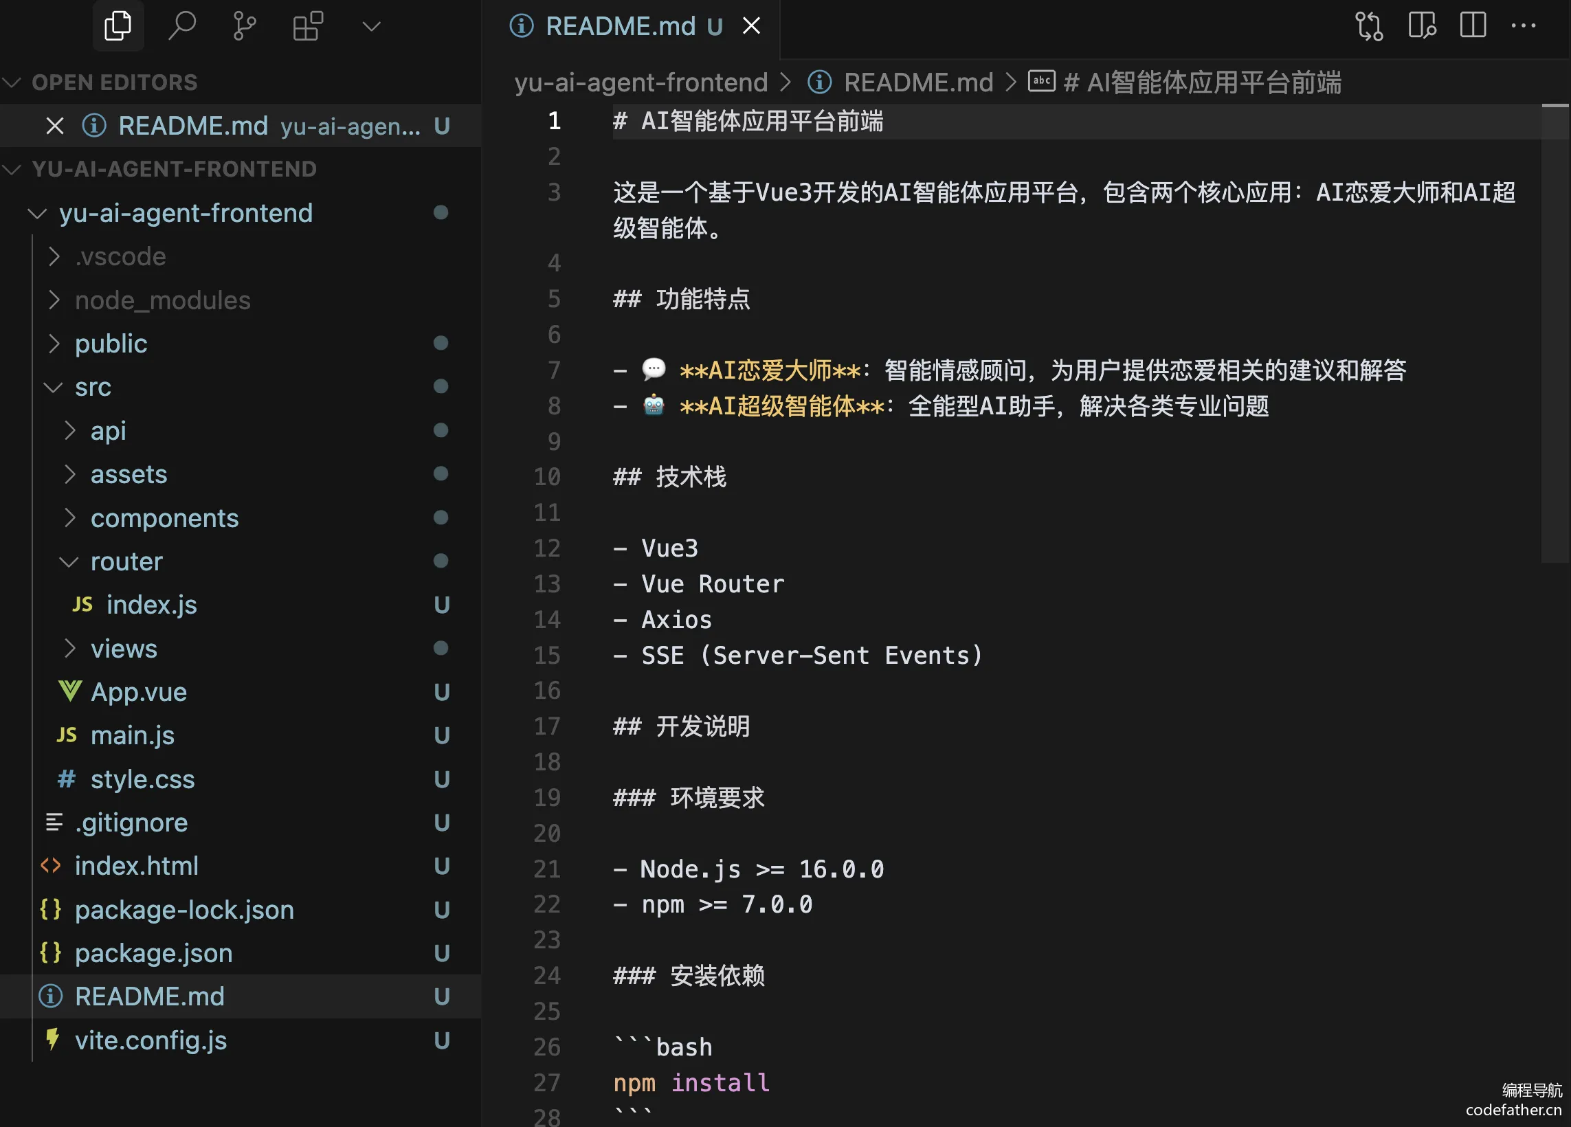Open the Source Control view icon
Image resolution: width=1571 pixels, height=1127 pixels.
pyautogui.click(x=245, y=26)
